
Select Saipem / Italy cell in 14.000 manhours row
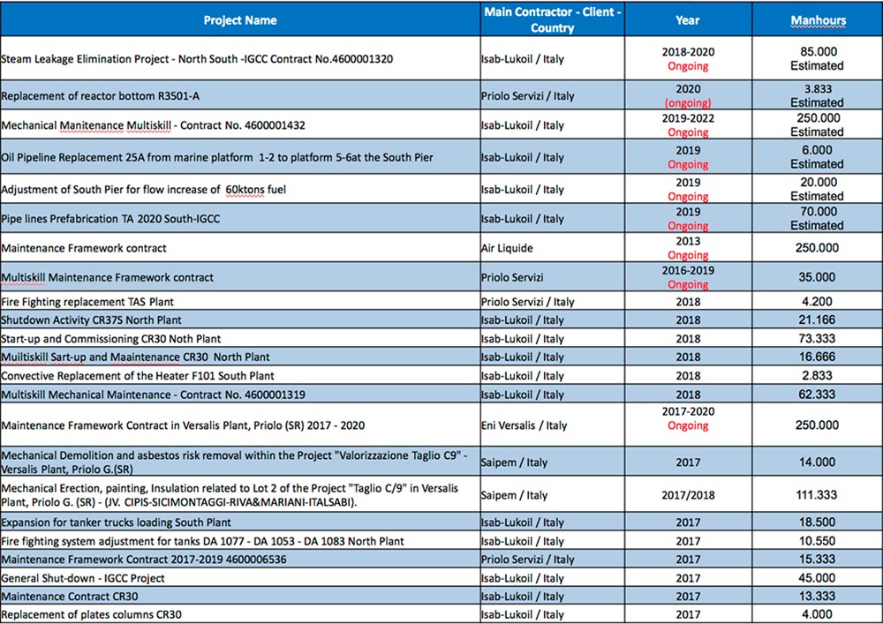click(553, 462)
